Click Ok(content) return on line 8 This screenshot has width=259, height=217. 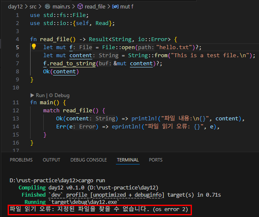click(61, 72)
